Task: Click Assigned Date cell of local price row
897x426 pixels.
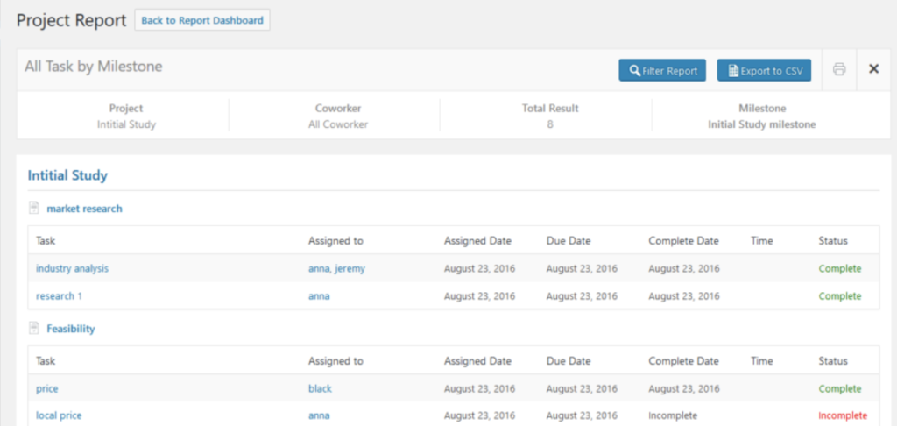Action: [479, 415]
